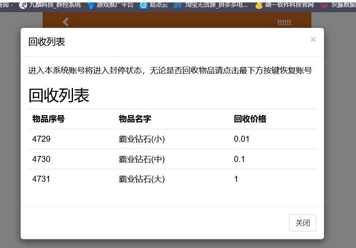Open the 易点云 bookmark label
The height and width of the screenshot is (248, 356).
click(159, 5)
